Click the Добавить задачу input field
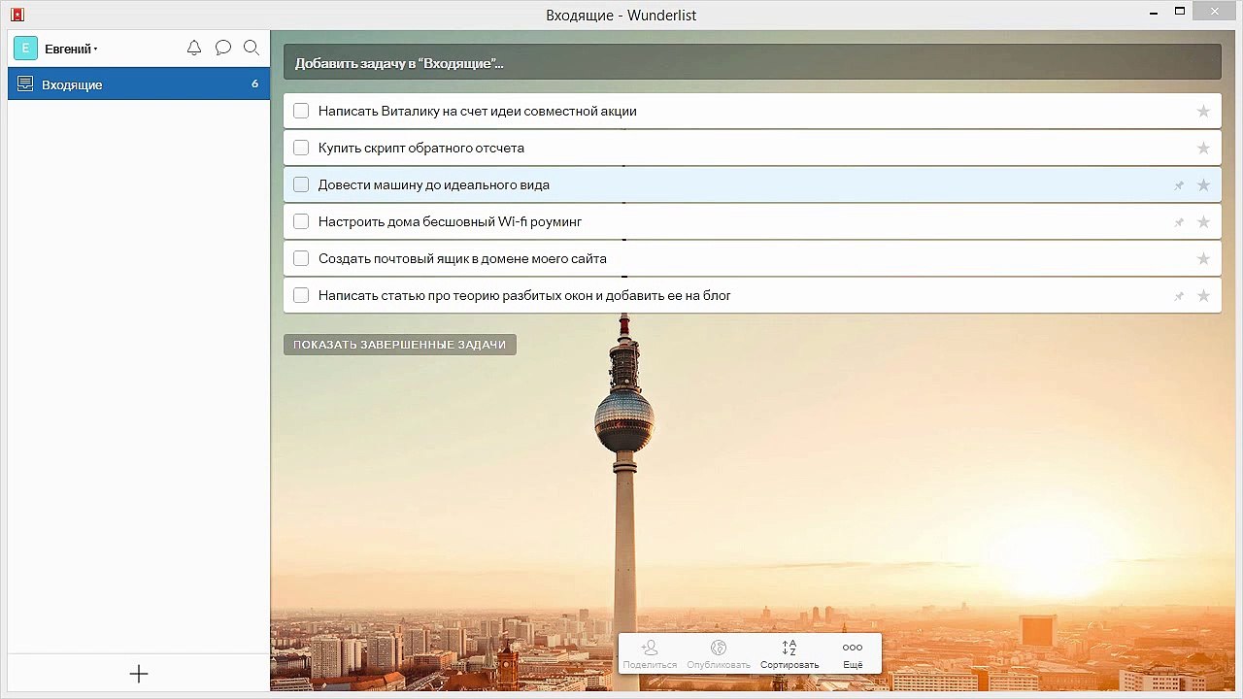1243x699 pixels. click(x=752, y=62)
